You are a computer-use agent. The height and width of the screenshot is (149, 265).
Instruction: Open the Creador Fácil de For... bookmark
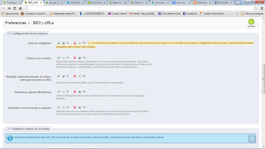point(212,14)
